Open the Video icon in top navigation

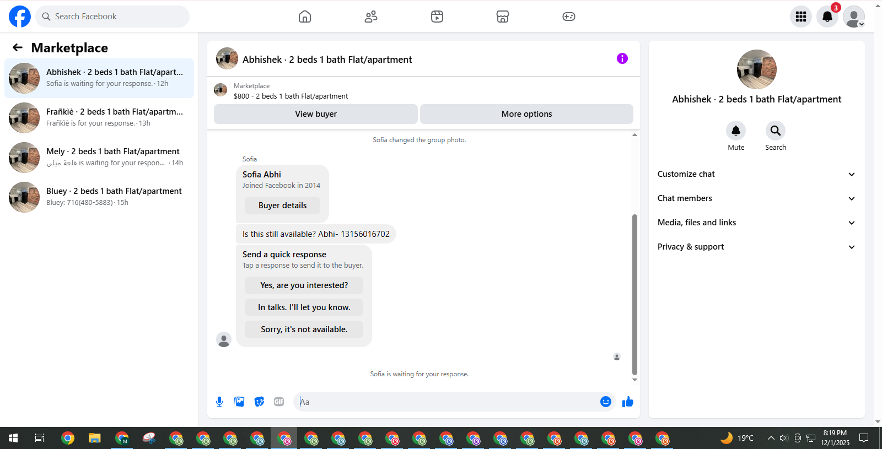[x=437, y=17]
